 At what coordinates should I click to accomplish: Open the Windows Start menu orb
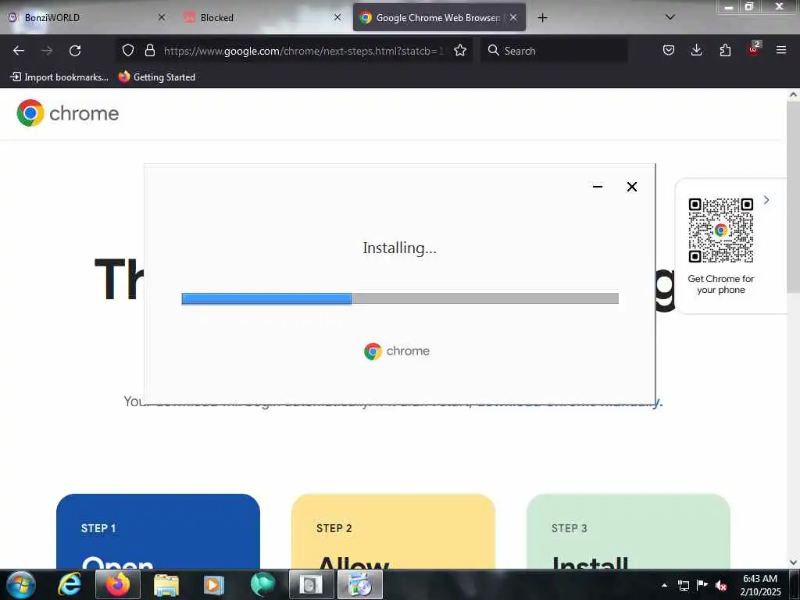(21, 584)
